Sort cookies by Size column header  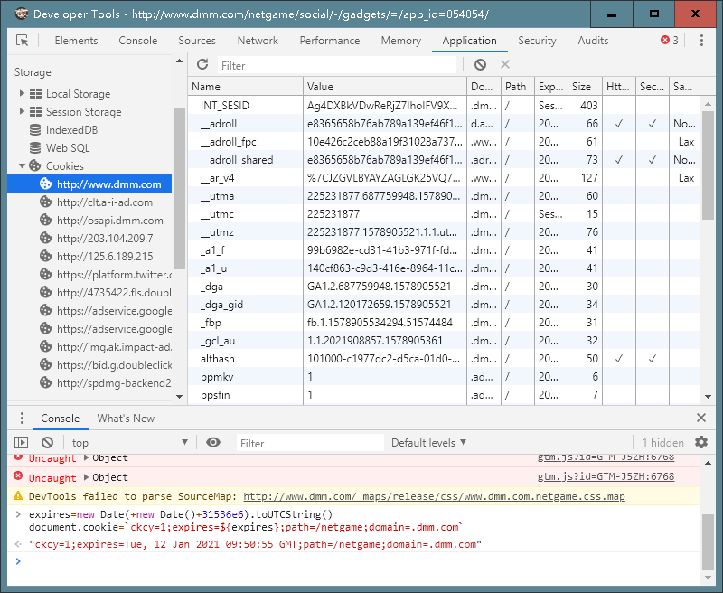point(585,86)
